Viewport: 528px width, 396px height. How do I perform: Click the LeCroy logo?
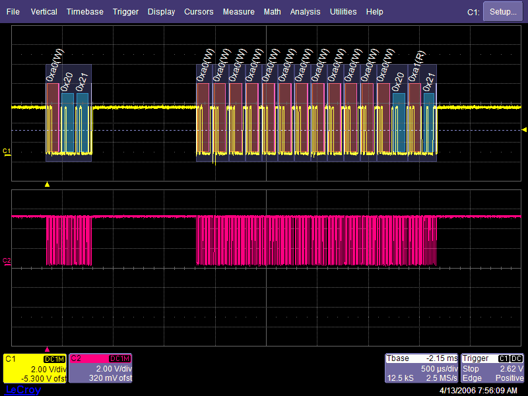point(23,390)
